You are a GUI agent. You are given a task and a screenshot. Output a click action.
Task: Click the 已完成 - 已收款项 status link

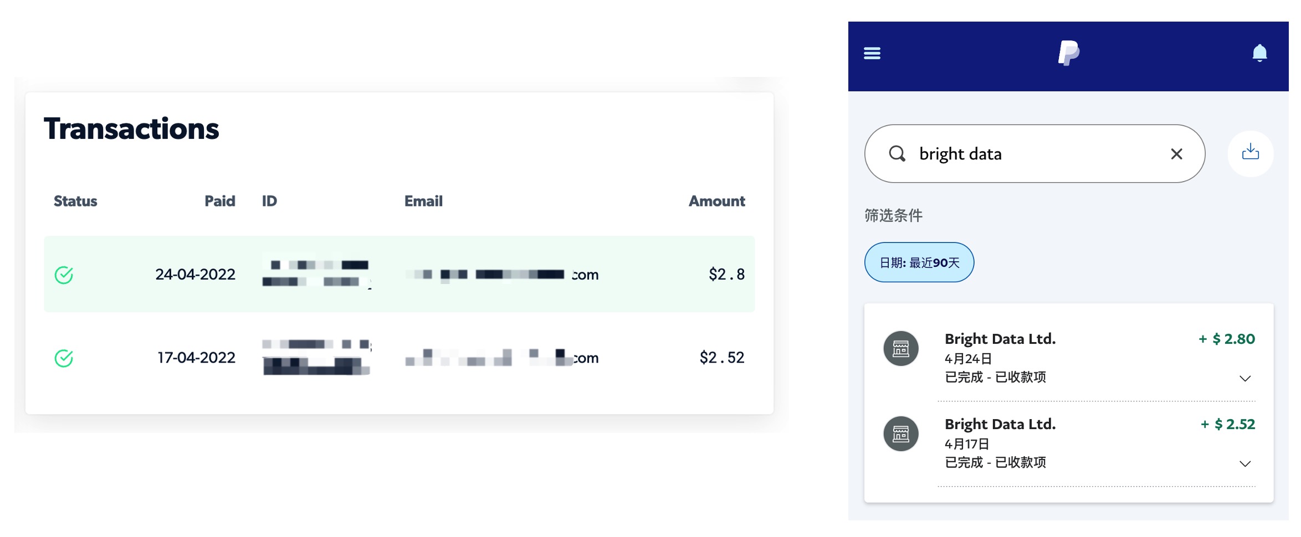[x=996, y=377]
